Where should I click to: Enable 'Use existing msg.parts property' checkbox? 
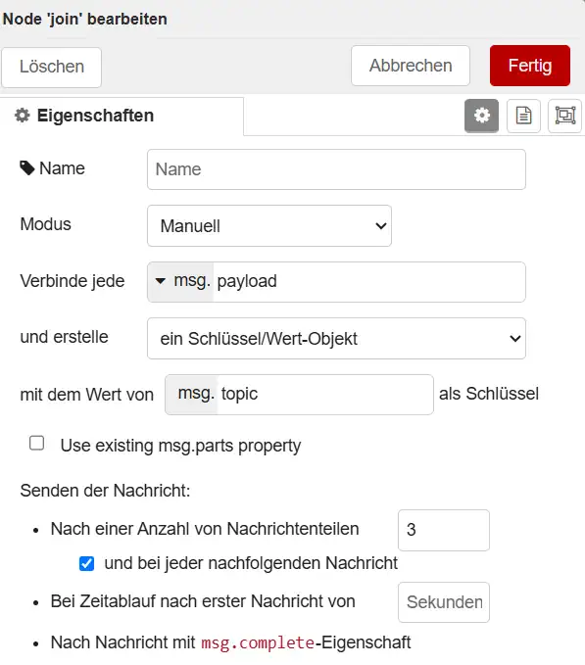(37, 444)
